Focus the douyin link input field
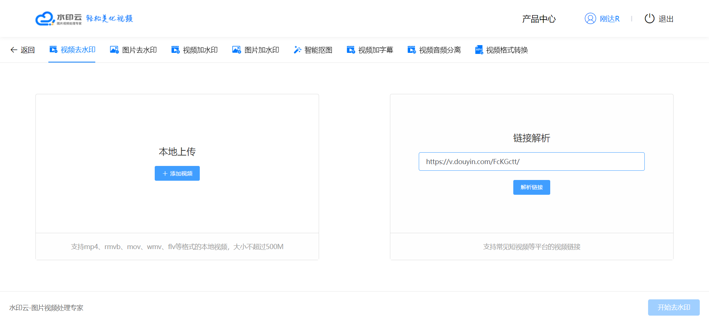Viewport: 709px width, 323px height. [532, 161]
